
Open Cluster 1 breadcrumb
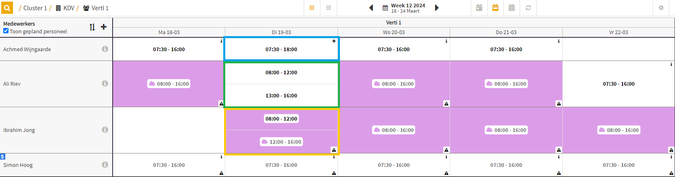coord(35,8)
